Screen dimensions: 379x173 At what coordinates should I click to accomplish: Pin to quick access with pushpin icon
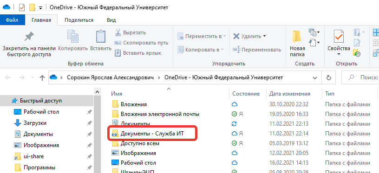[x=29, y=37]
